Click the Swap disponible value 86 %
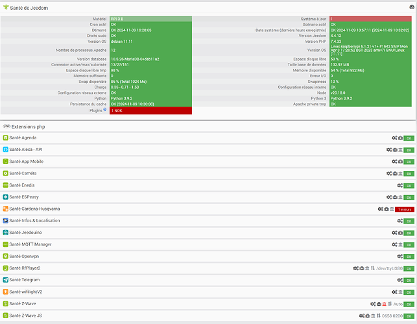This screenshot has width=417, height=324. point(128,82)
